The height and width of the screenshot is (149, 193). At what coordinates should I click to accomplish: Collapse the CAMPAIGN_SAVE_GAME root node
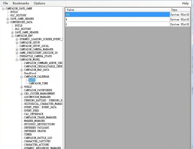point(3,9)
